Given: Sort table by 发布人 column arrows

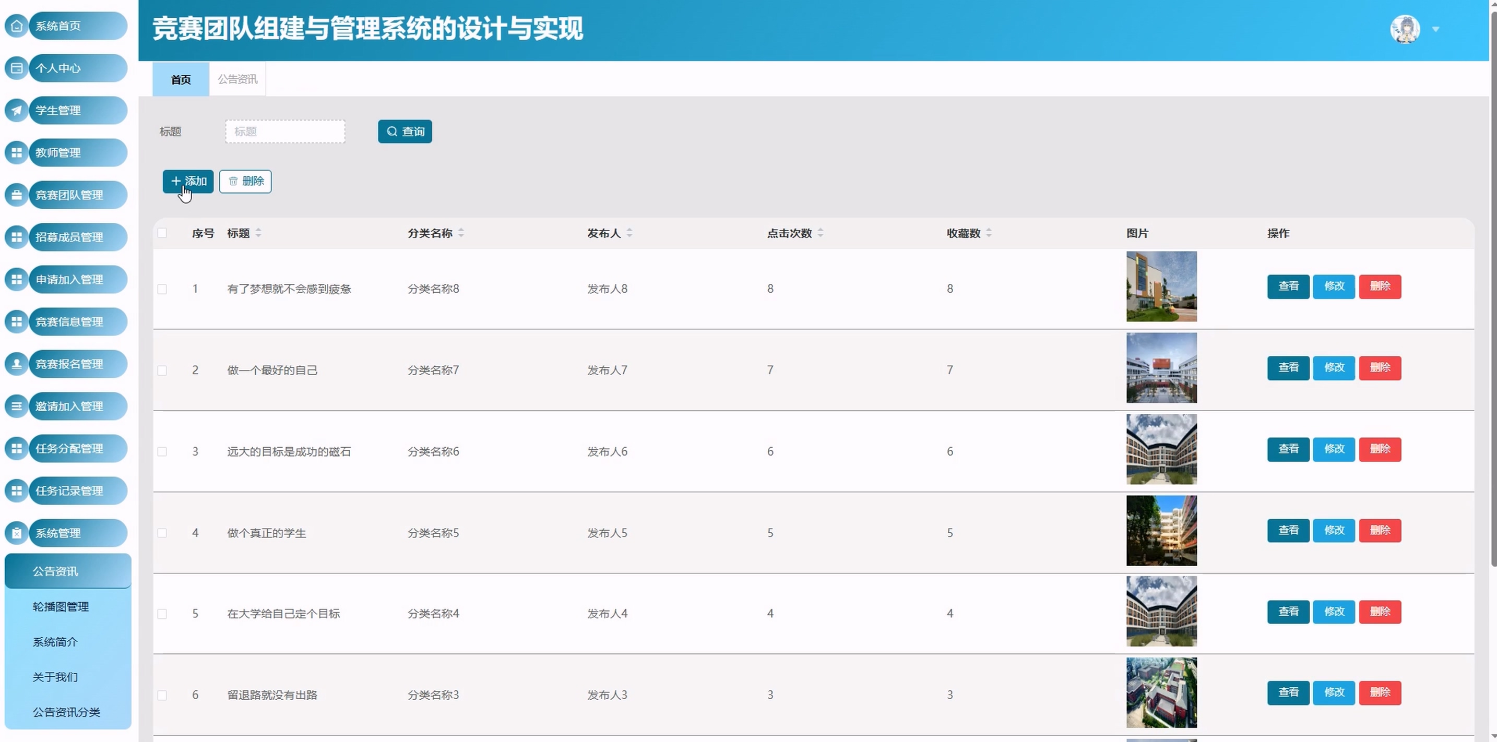Looking at the screenshot, I should [x=629, y=233].
